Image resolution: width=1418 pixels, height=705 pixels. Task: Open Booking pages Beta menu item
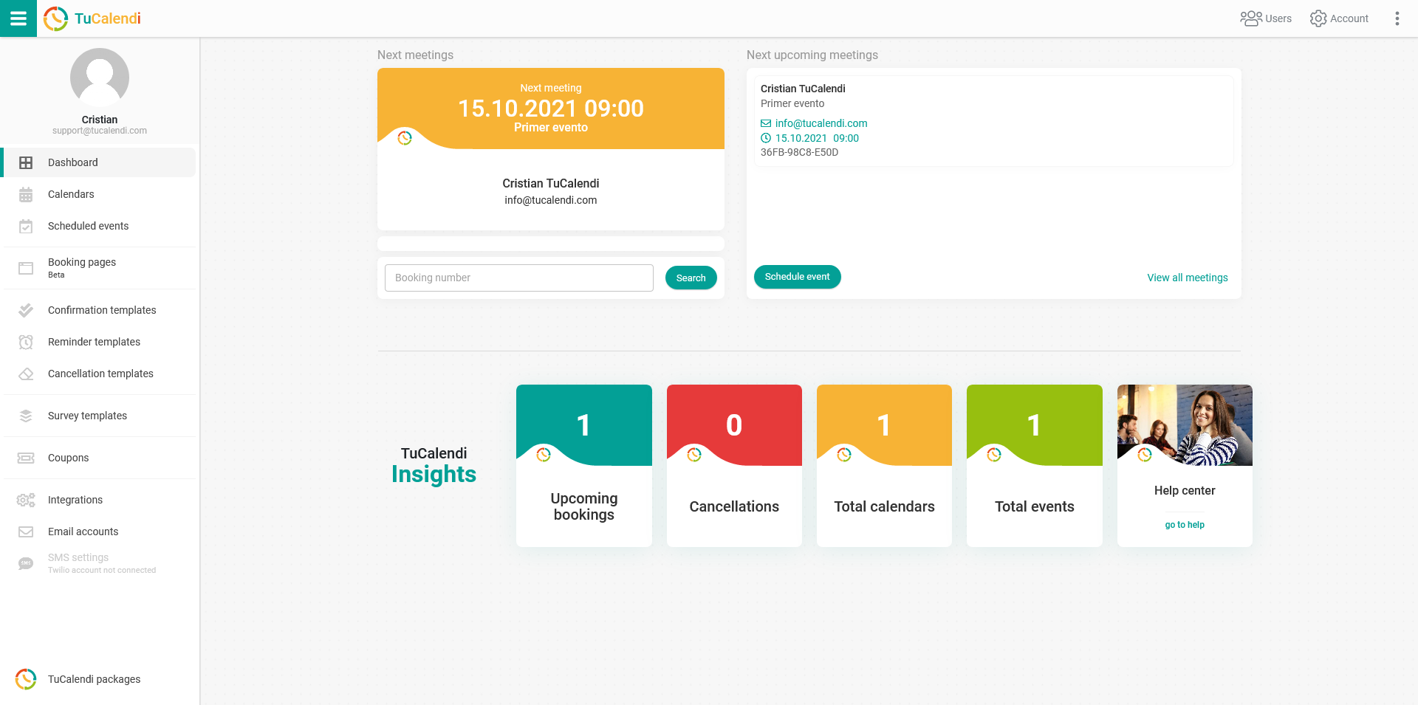[99, 268]
